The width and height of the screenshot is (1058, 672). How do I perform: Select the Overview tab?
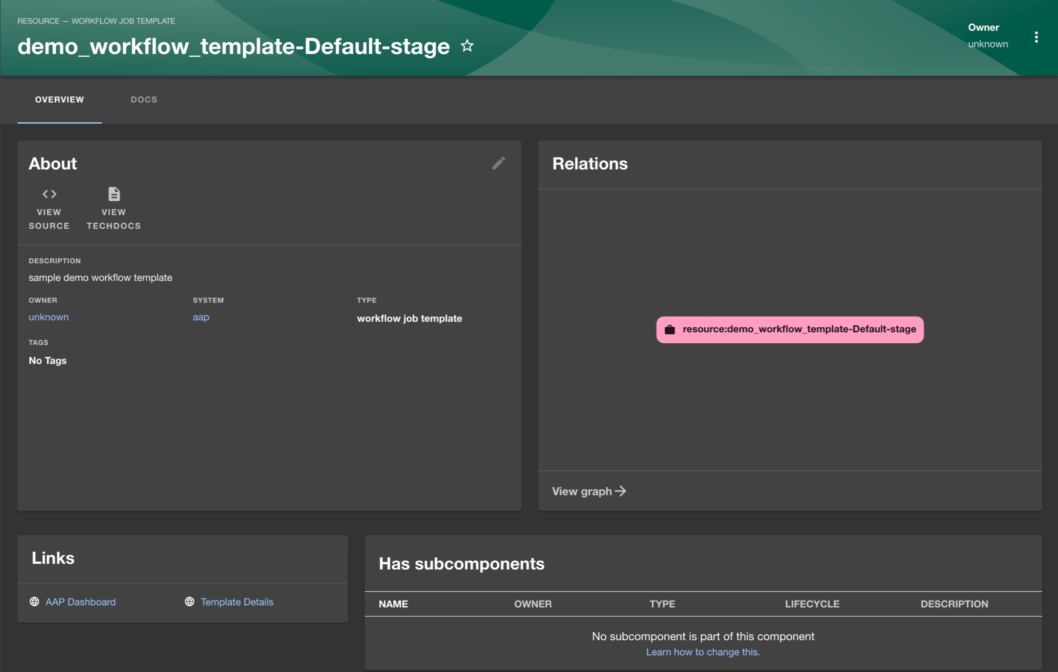click(59, 100)
